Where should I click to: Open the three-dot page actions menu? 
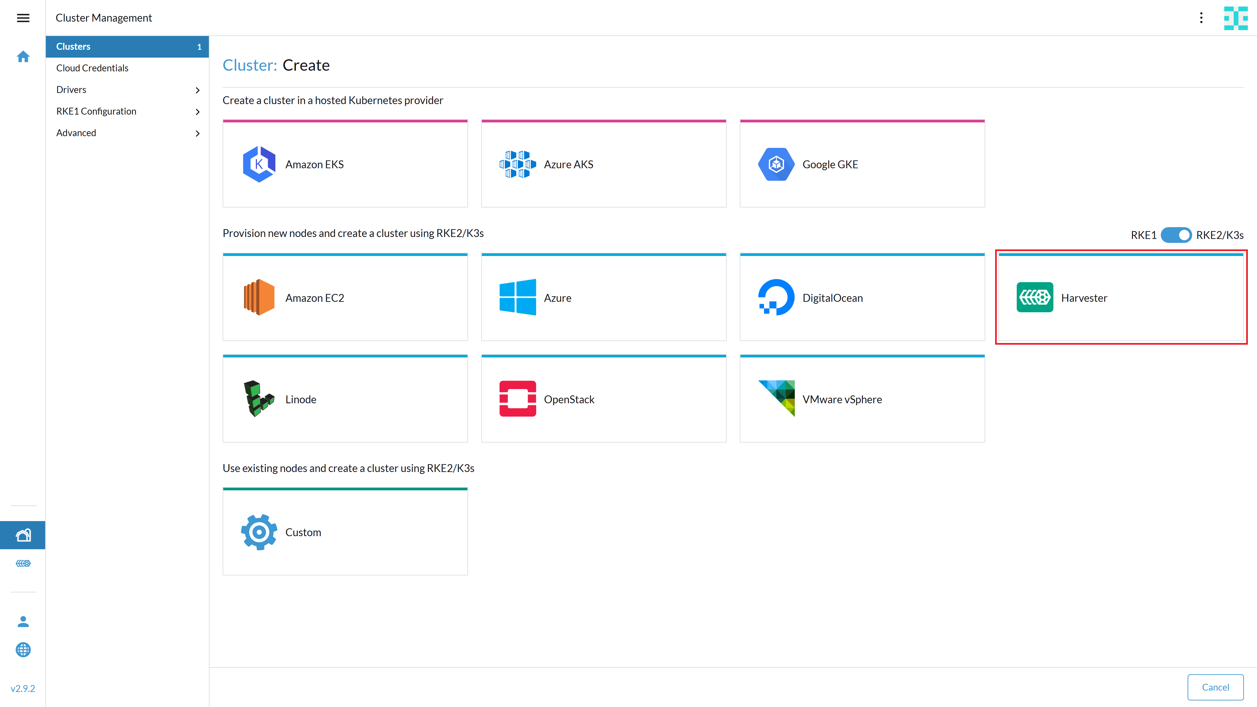coord(1201,18)
